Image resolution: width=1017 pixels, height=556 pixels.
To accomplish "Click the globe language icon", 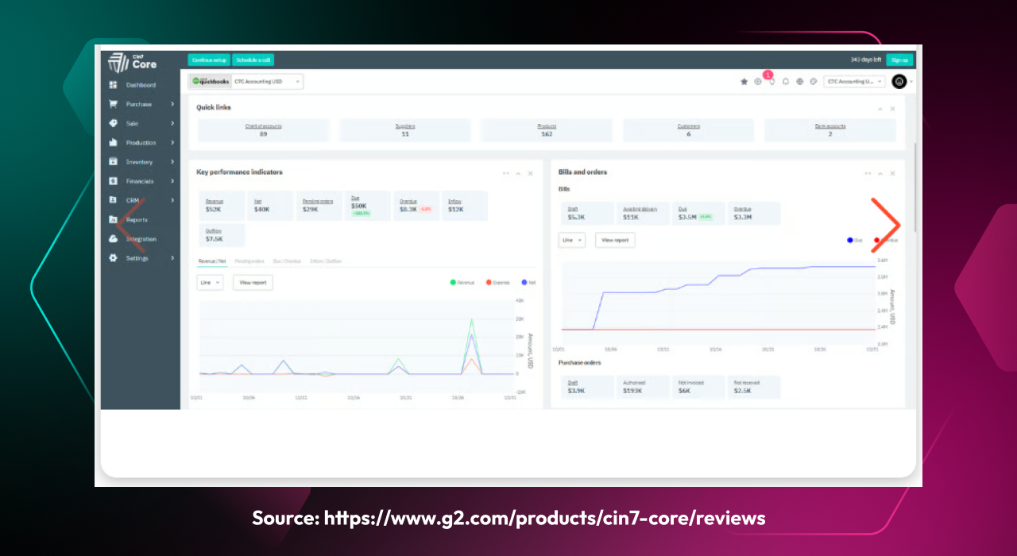I will click(x=800, y=81).
